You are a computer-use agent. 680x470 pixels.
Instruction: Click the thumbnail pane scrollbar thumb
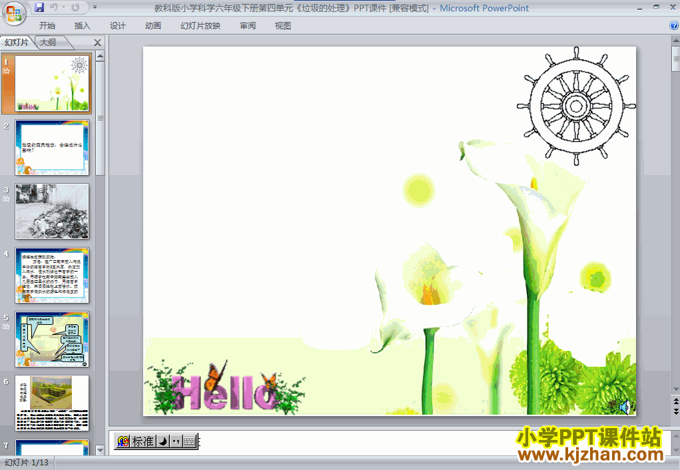tap(100, 118)
